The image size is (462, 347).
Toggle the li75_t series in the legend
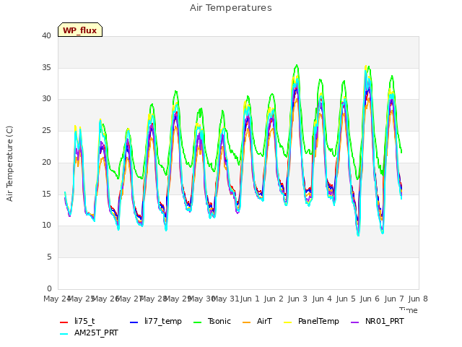tap(77, 321)
